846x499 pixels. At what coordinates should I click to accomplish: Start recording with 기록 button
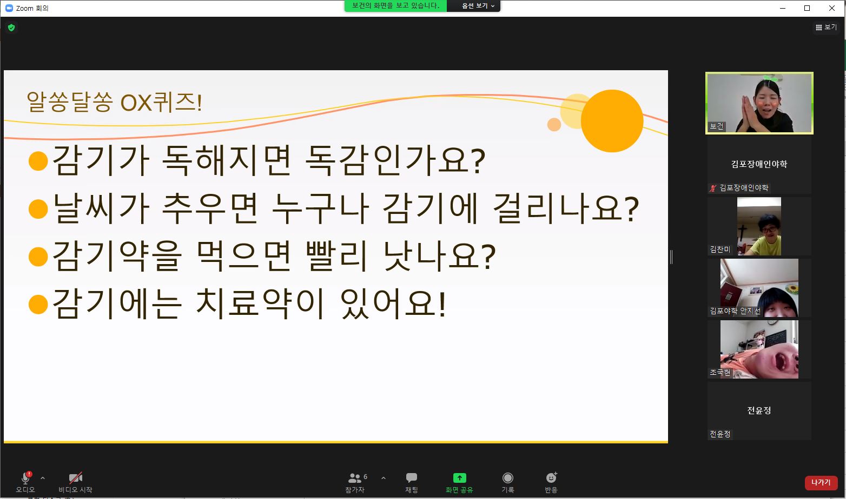(x=507, y=482)
